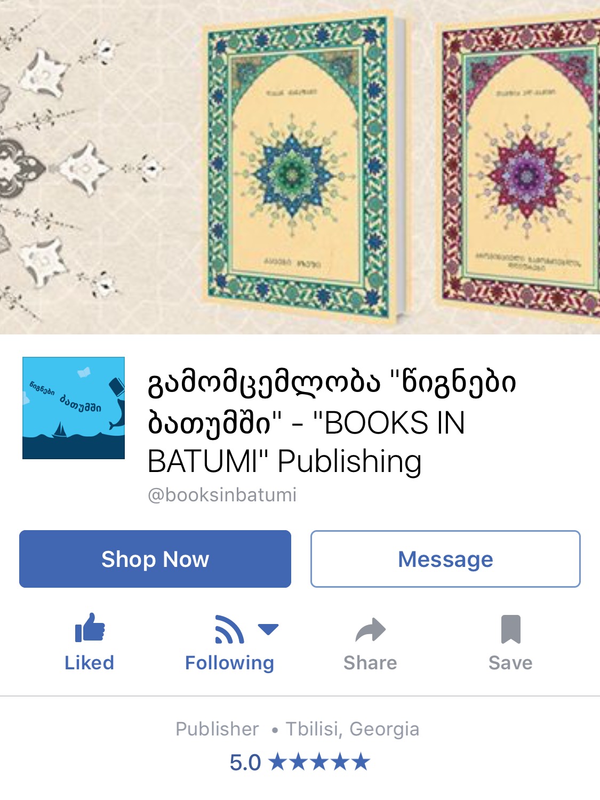Open the @booksinbatumi username handle

pyautogui.click(x=222, y=495)
